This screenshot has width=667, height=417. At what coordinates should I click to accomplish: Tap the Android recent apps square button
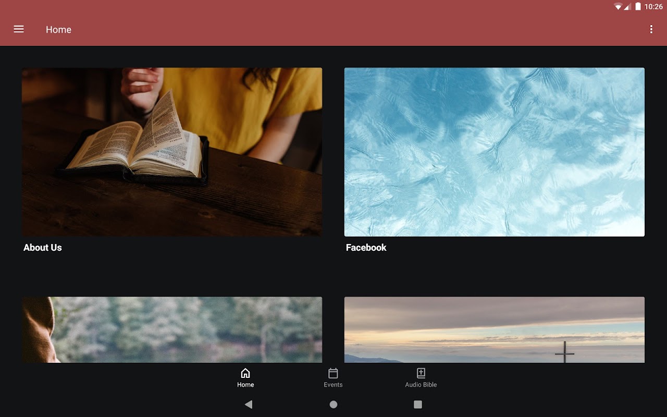(x=418, y=404)
